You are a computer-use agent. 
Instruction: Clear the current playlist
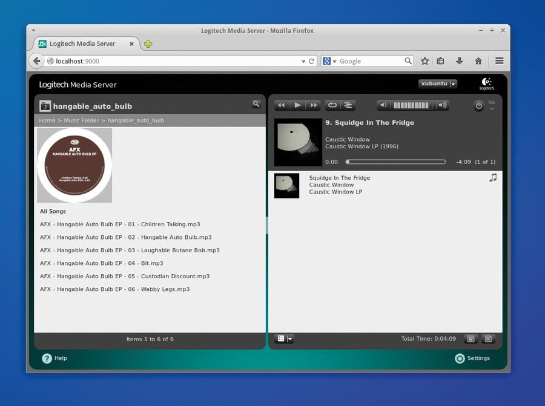tap(488, 339)
